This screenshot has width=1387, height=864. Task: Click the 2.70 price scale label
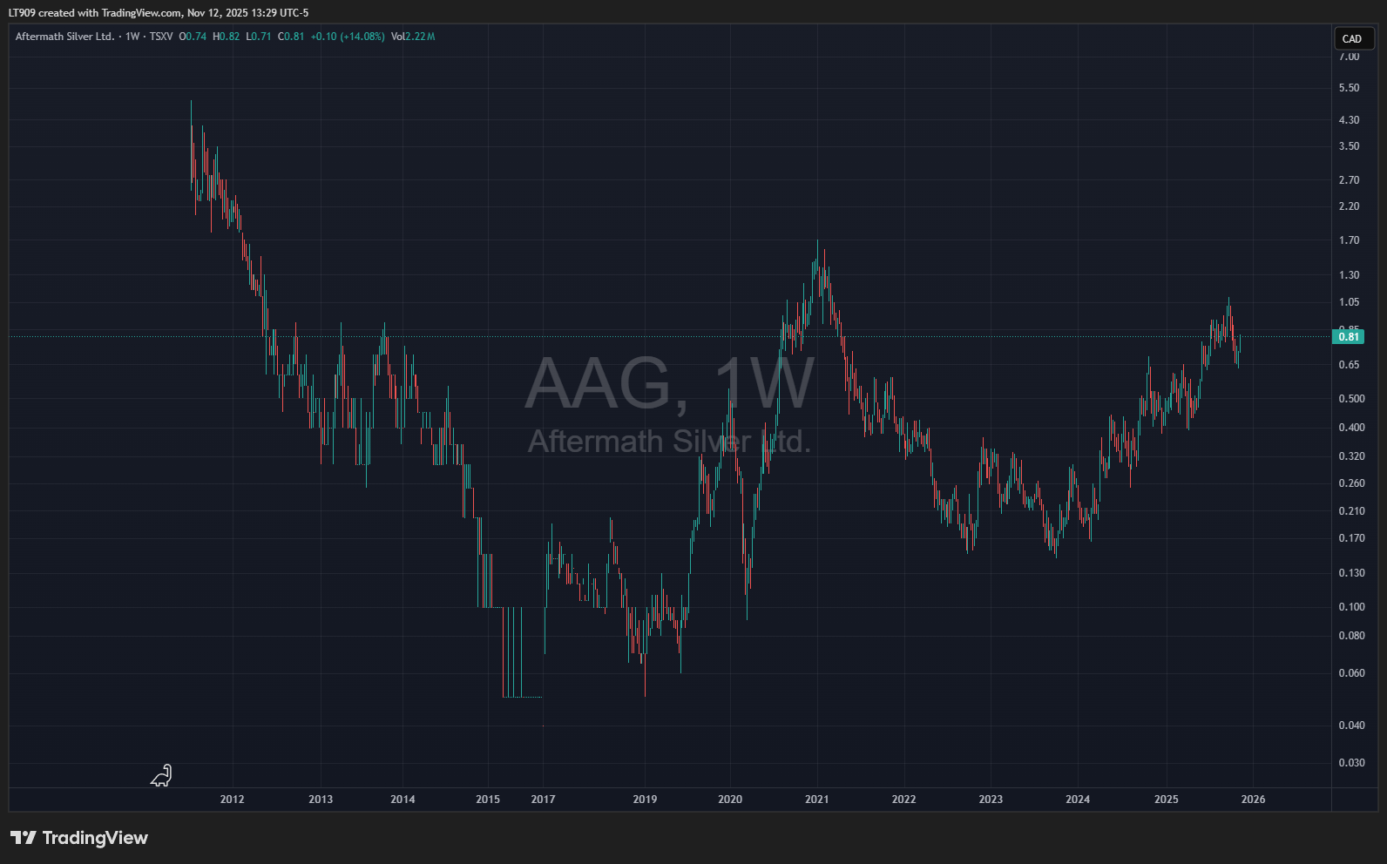1349,180
